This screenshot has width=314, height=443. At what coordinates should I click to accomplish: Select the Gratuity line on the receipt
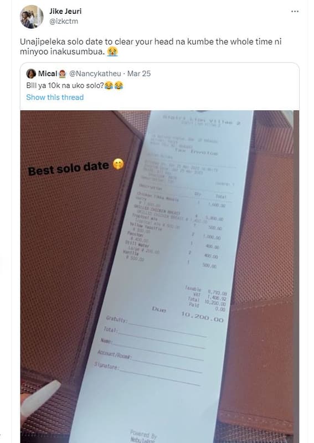(x=156, y=327)
